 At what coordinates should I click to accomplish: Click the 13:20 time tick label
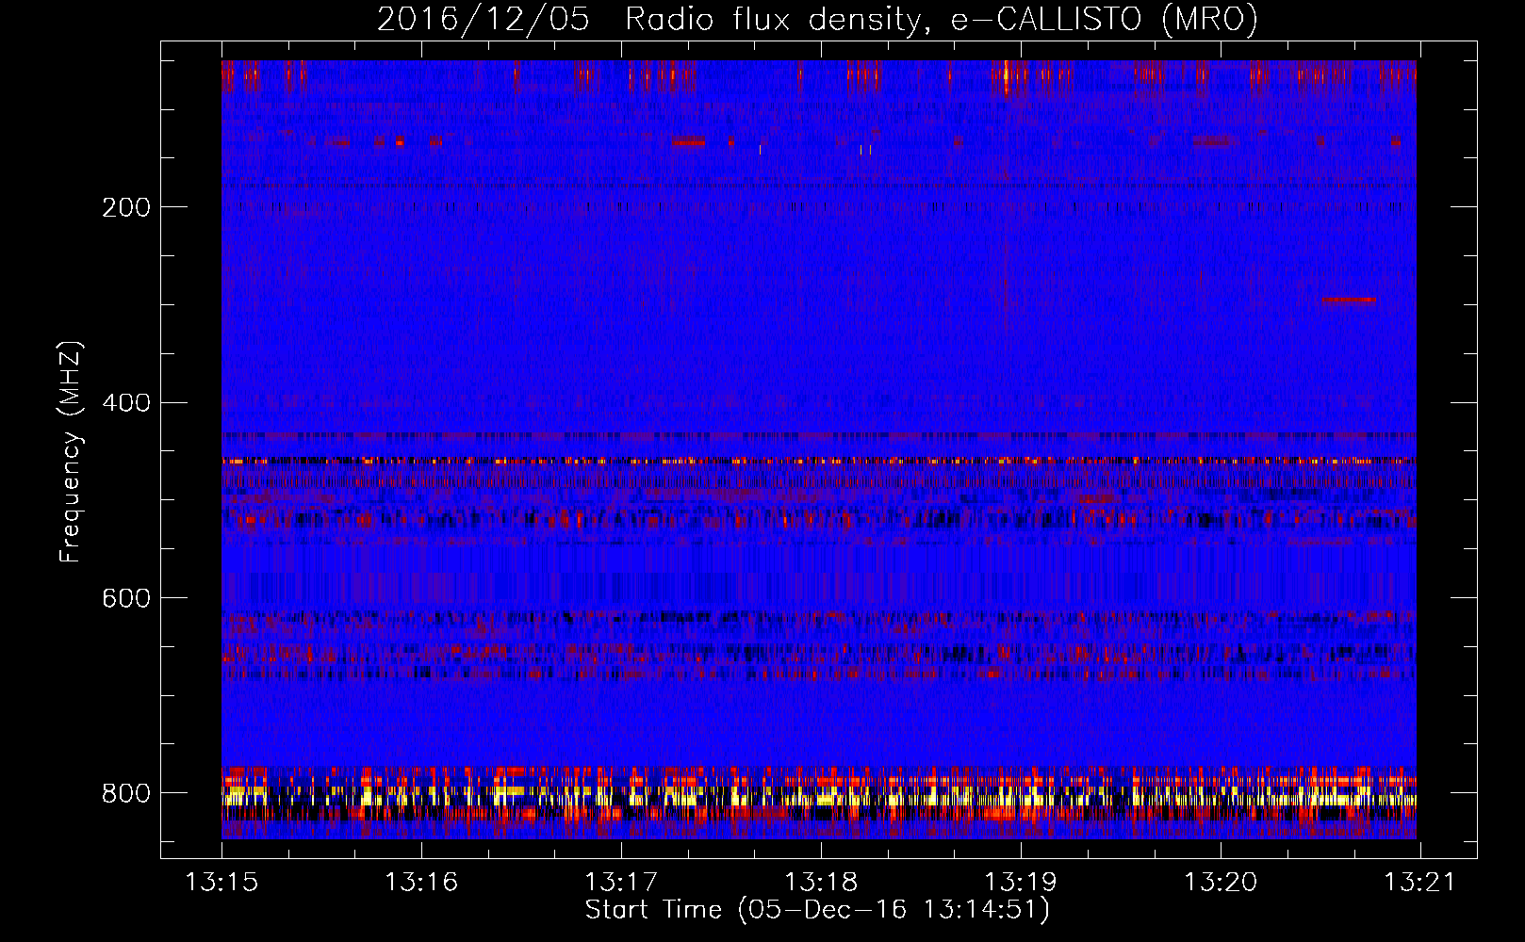pos(1221,882)
